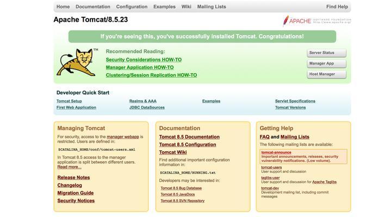Open Tomcat Wiki link in Documentation panel

[x=173, y=152]
